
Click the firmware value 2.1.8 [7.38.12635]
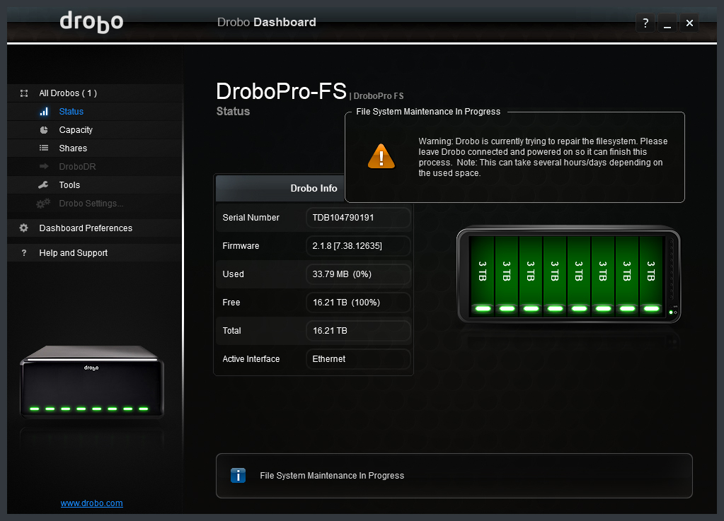(x=358, y=246)
